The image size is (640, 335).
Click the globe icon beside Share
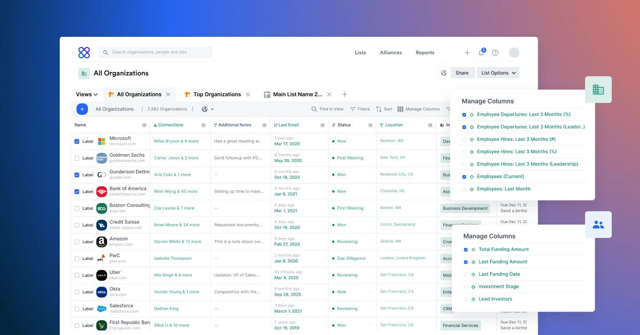pyautogui.click(x=444, y=73)
